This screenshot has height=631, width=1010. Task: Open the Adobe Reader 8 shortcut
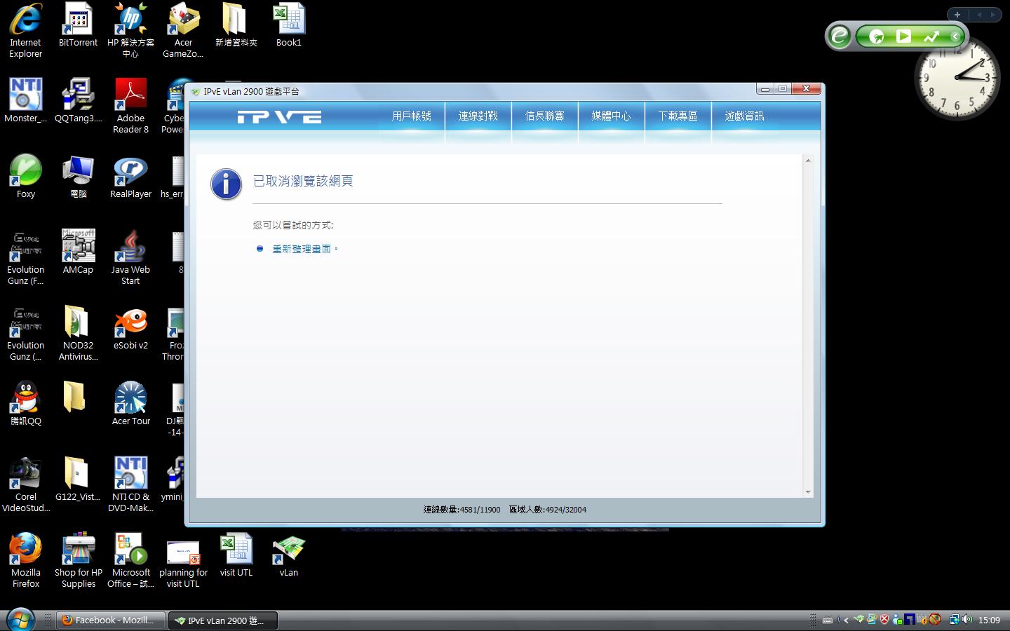pos(130,107)
